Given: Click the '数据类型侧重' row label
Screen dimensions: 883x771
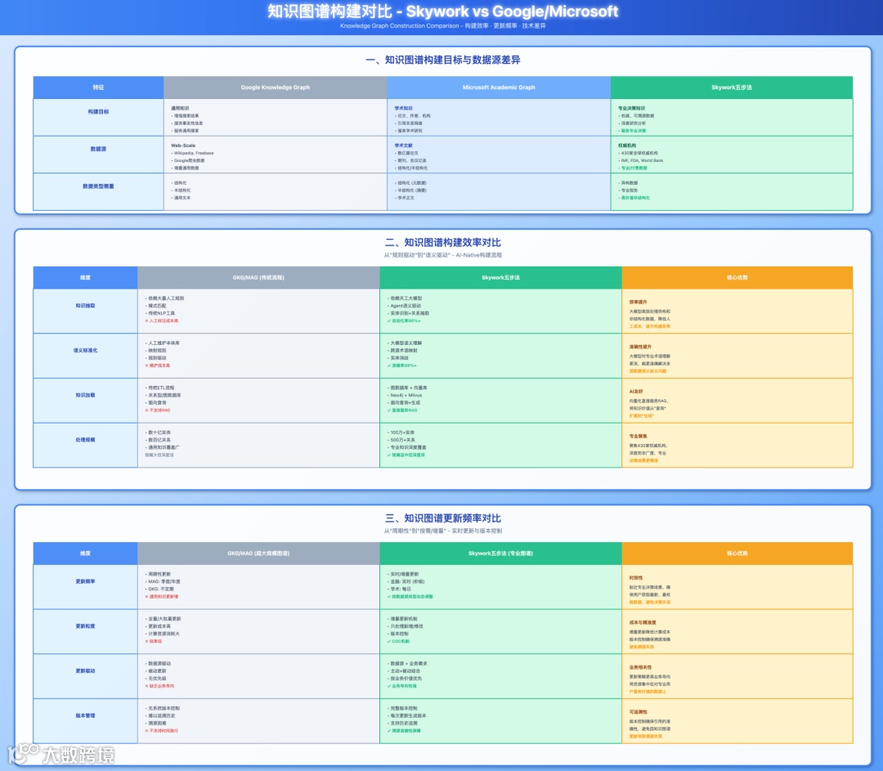Looking at the screenshot, I should pos(99,186).
